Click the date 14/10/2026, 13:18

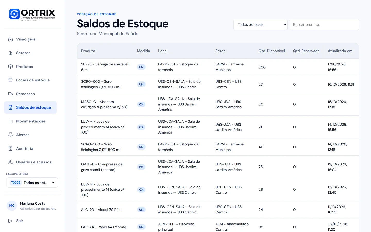(x=337, y=147)
